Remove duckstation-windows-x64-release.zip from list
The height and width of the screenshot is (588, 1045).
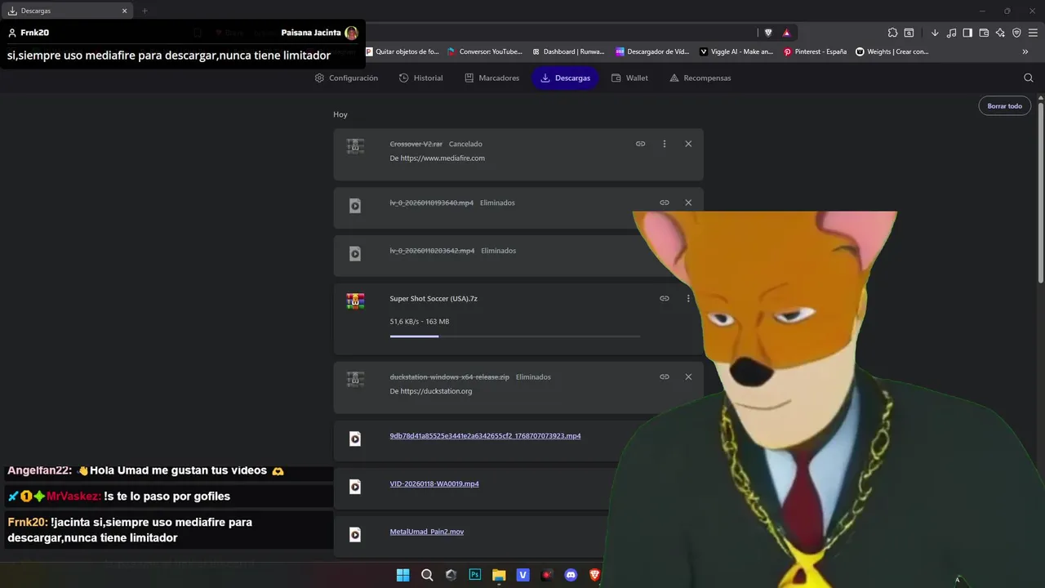(688, 376)
